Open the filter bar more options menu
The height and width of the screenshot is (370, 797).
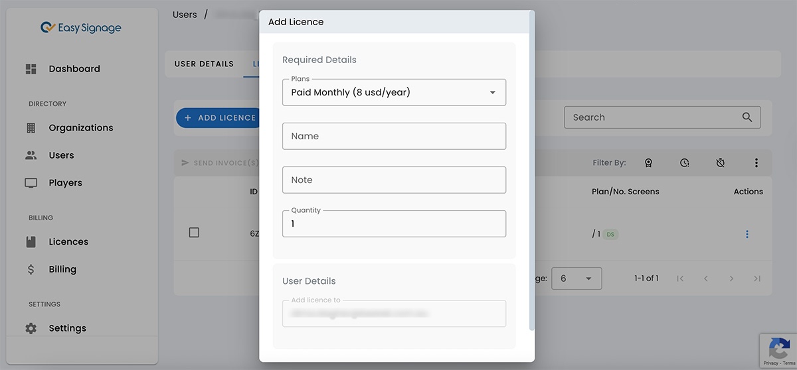click(x=756, y=162)
